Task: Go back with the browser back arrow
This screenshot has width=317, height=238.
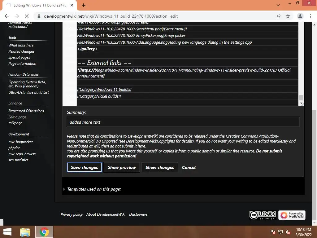Action: point(7,16)
